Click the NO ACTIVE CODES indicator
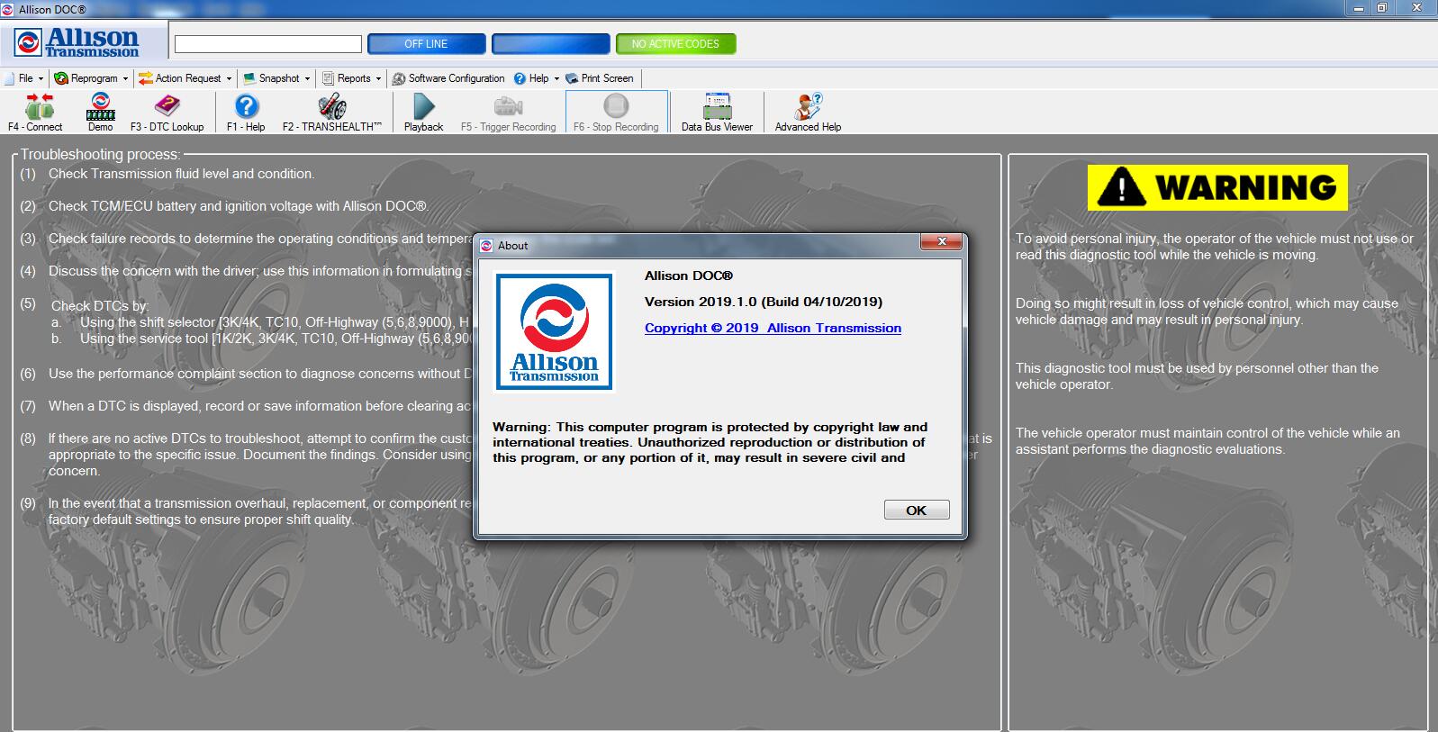This screenshot has height=732, width=1438. pyautogui.click(x=675, y=43)
